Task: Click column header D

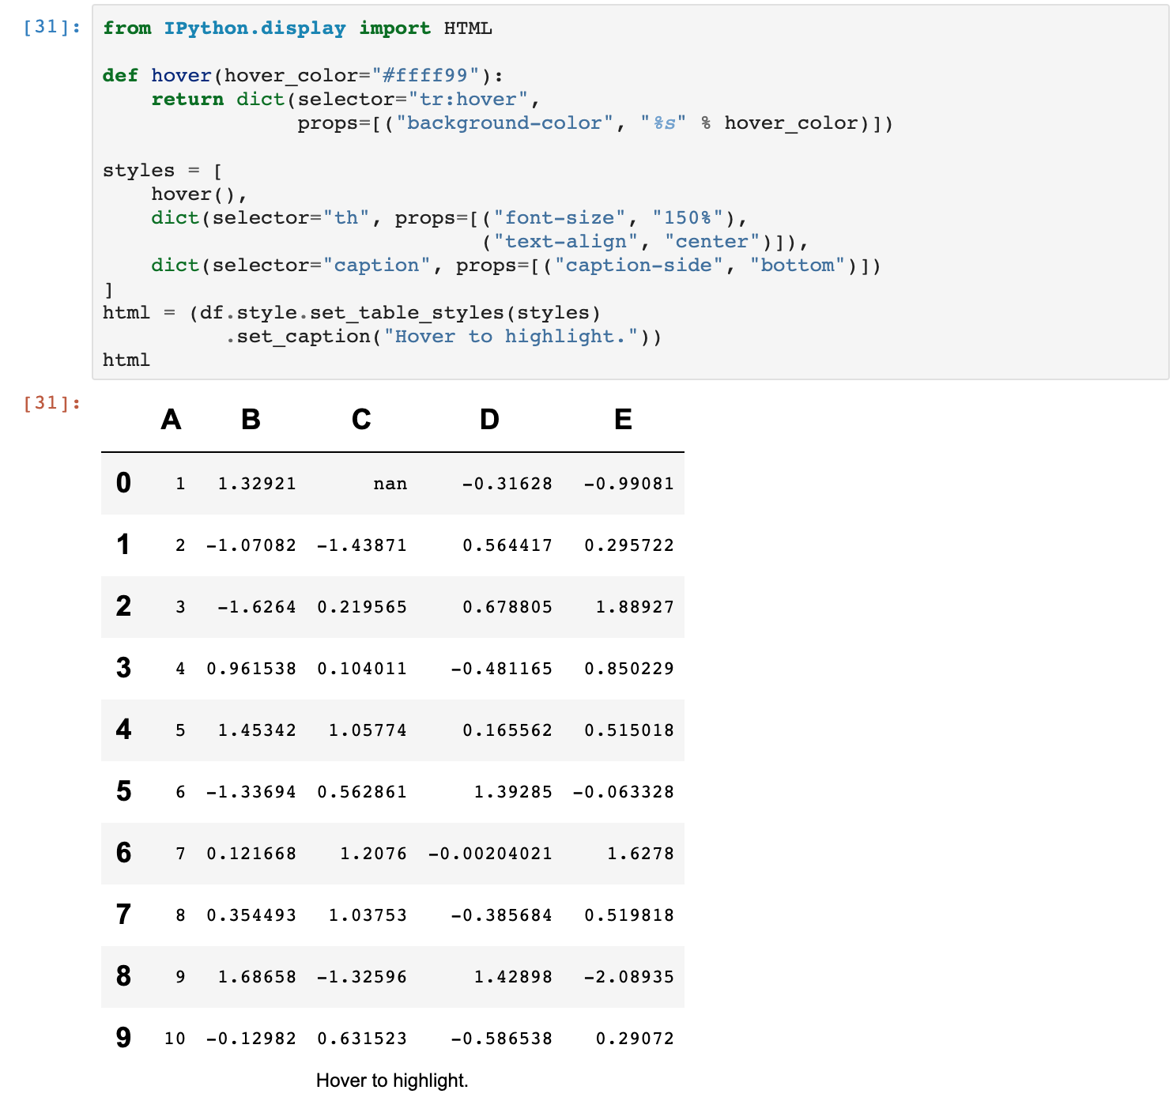Action: 489,420
